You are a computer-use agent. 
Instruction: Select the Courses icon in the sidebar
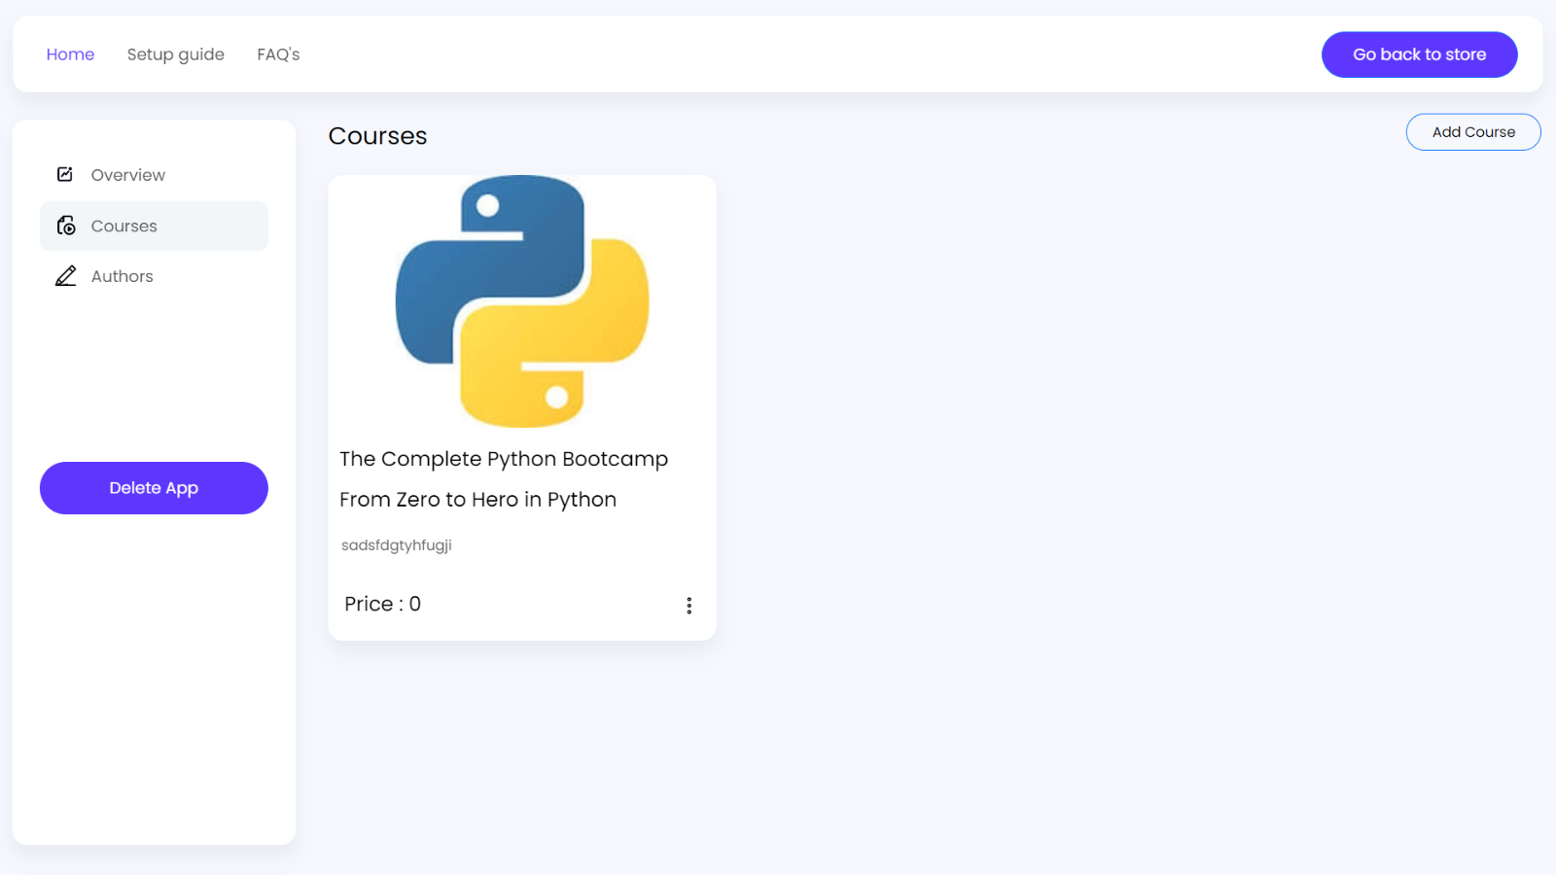[64, 225]
